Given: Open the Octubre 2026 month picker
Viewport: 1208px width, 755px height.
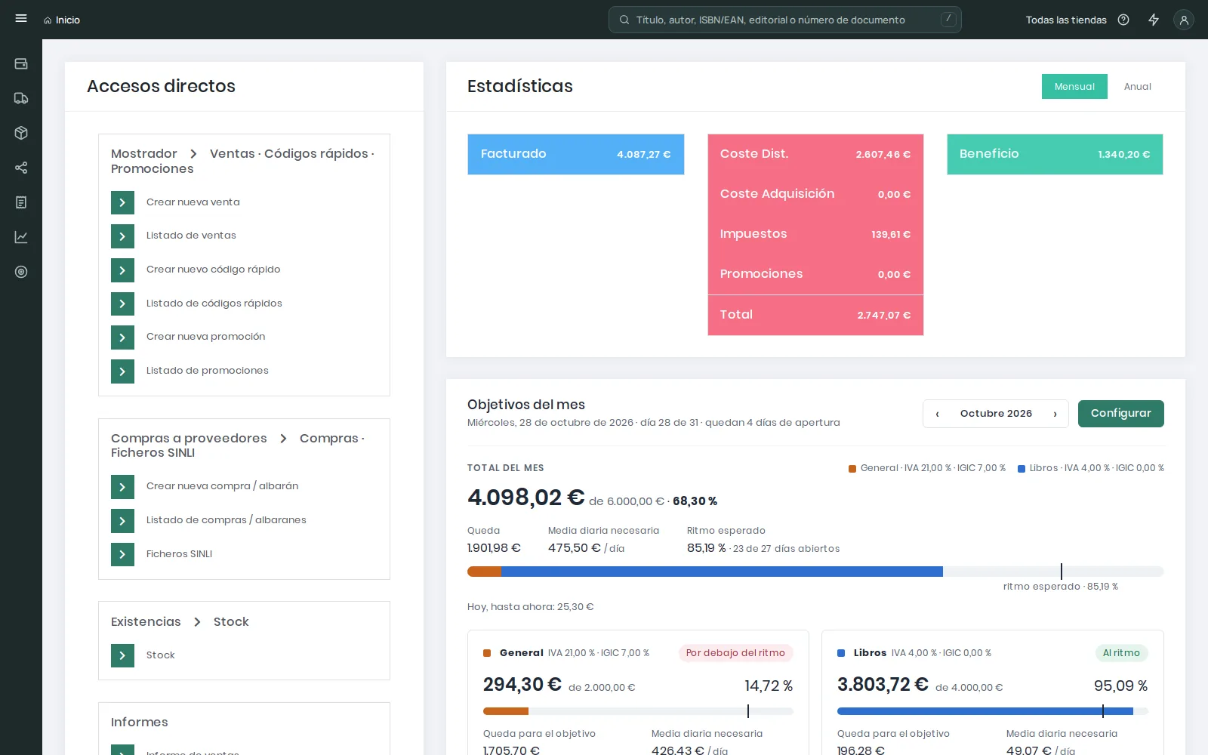Looking at the screenshot, I should pyautogui.click(x=996, y=414).
